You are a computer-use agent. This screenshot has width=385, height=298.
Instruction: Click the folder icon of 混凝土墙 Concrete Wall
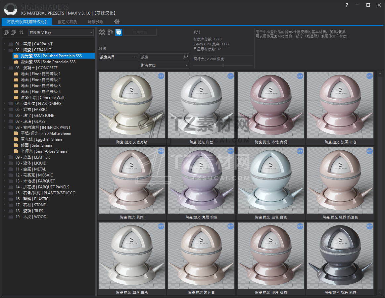pos(16,98)
